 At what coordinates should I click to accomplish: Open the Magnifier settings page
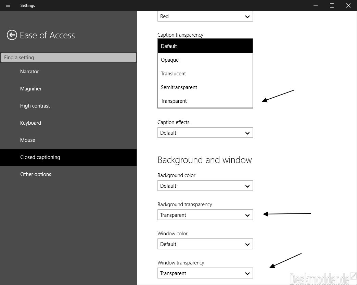(x=68, y=89)
